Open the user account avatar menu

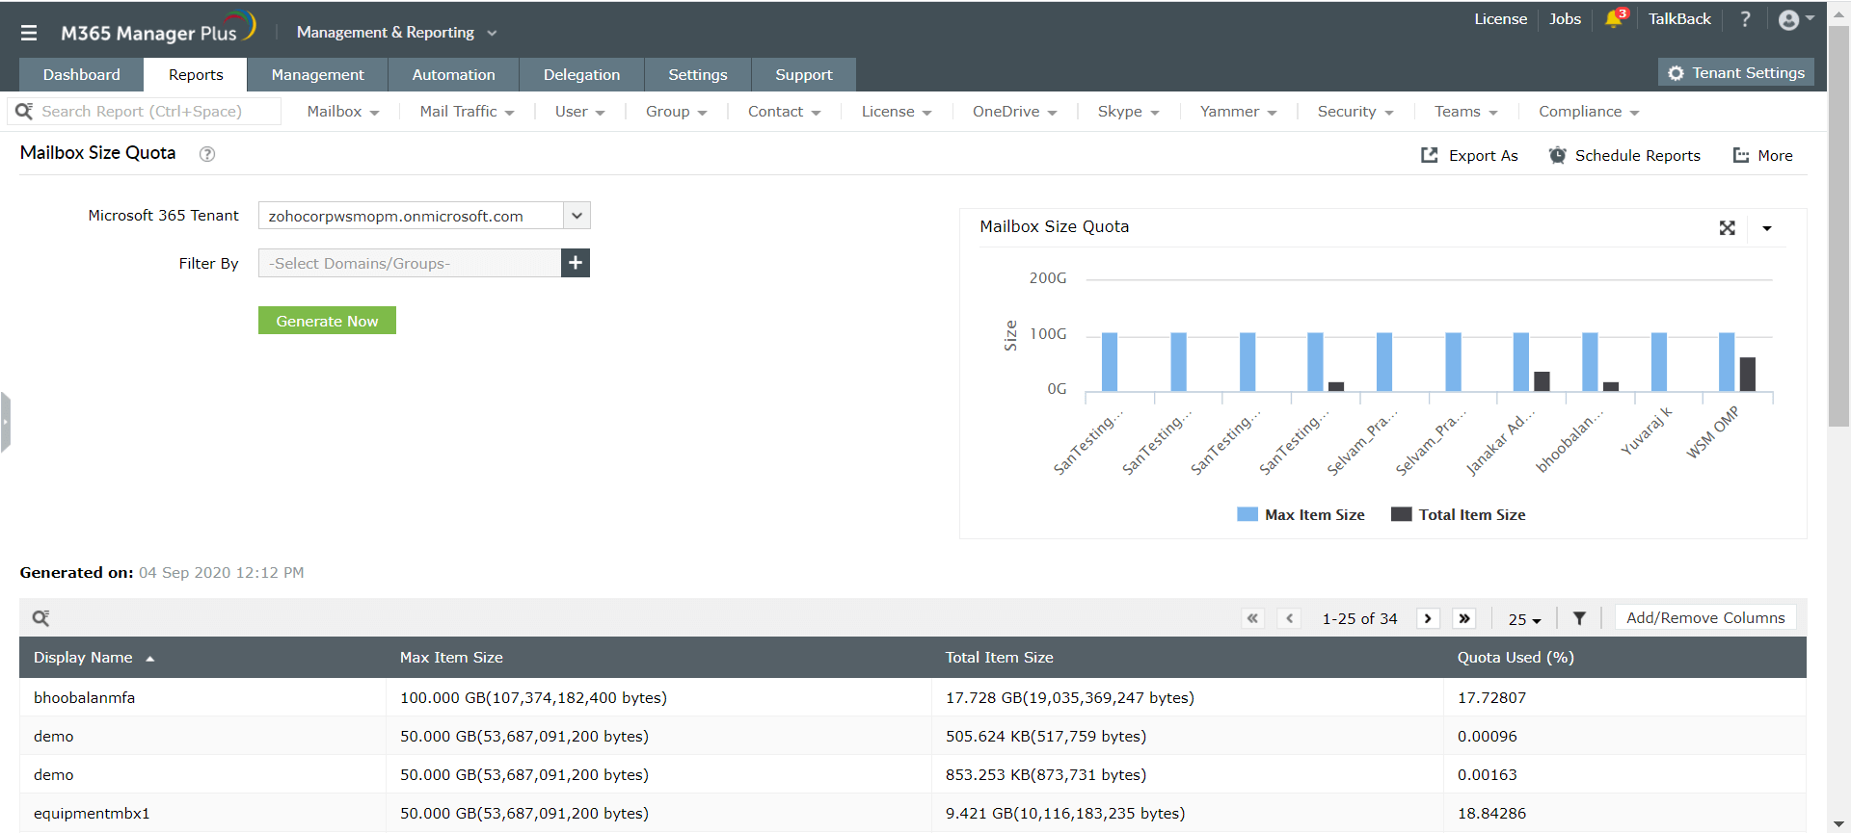(x=1789, y=20)
